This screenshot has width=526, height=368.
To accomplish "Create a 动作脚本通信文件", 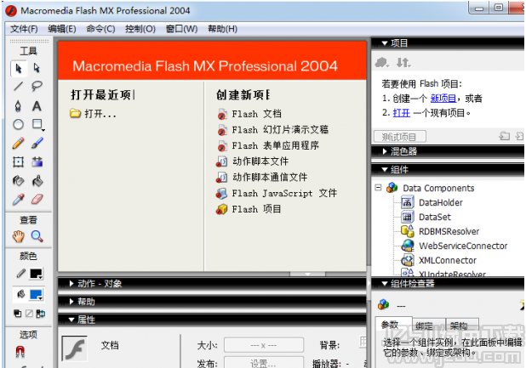I will [x=261, y=177].
